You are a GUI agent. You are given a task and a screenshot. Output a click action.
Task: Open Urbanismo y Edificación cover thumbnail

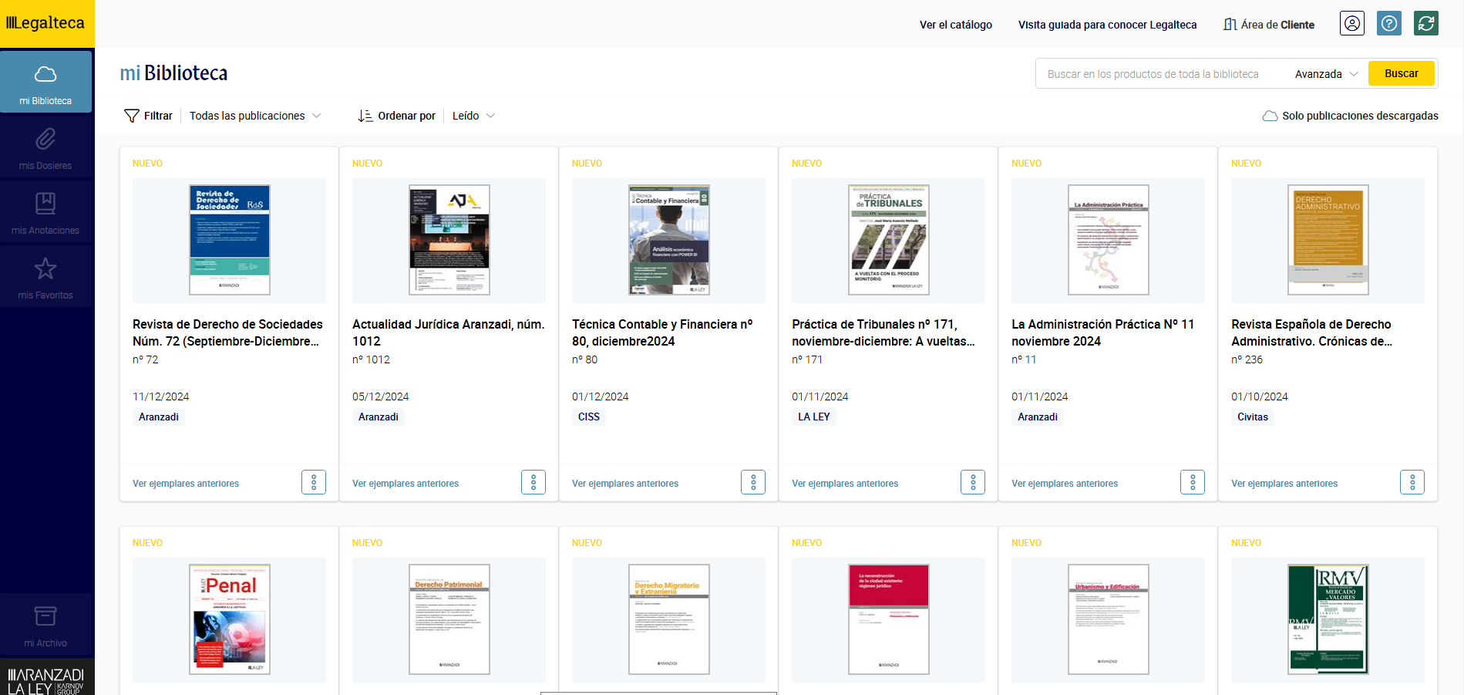(1109, 619)
